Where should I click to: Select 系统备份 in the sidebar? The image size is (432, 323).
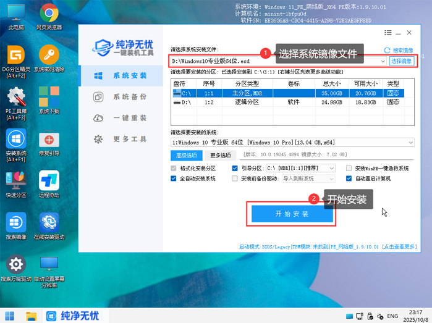click(x=129, y=97)
